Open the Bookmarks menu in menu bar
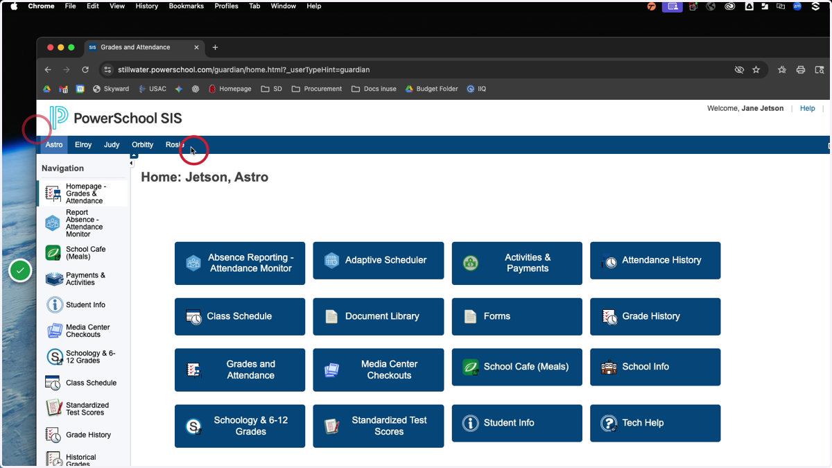The width and height of the screenshot is (832, 468). 187,6
